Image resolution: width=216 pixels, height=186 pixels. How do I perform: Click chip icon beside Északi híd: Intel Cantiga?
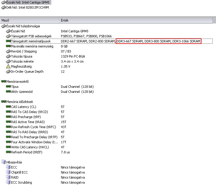click(4, 2)
